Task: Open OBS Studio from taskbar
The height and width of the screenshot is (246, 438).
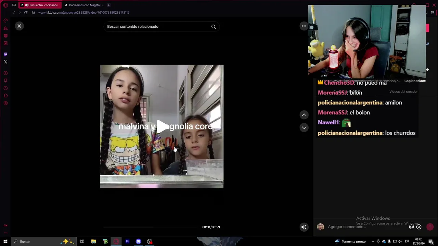Action: point(150,242)
